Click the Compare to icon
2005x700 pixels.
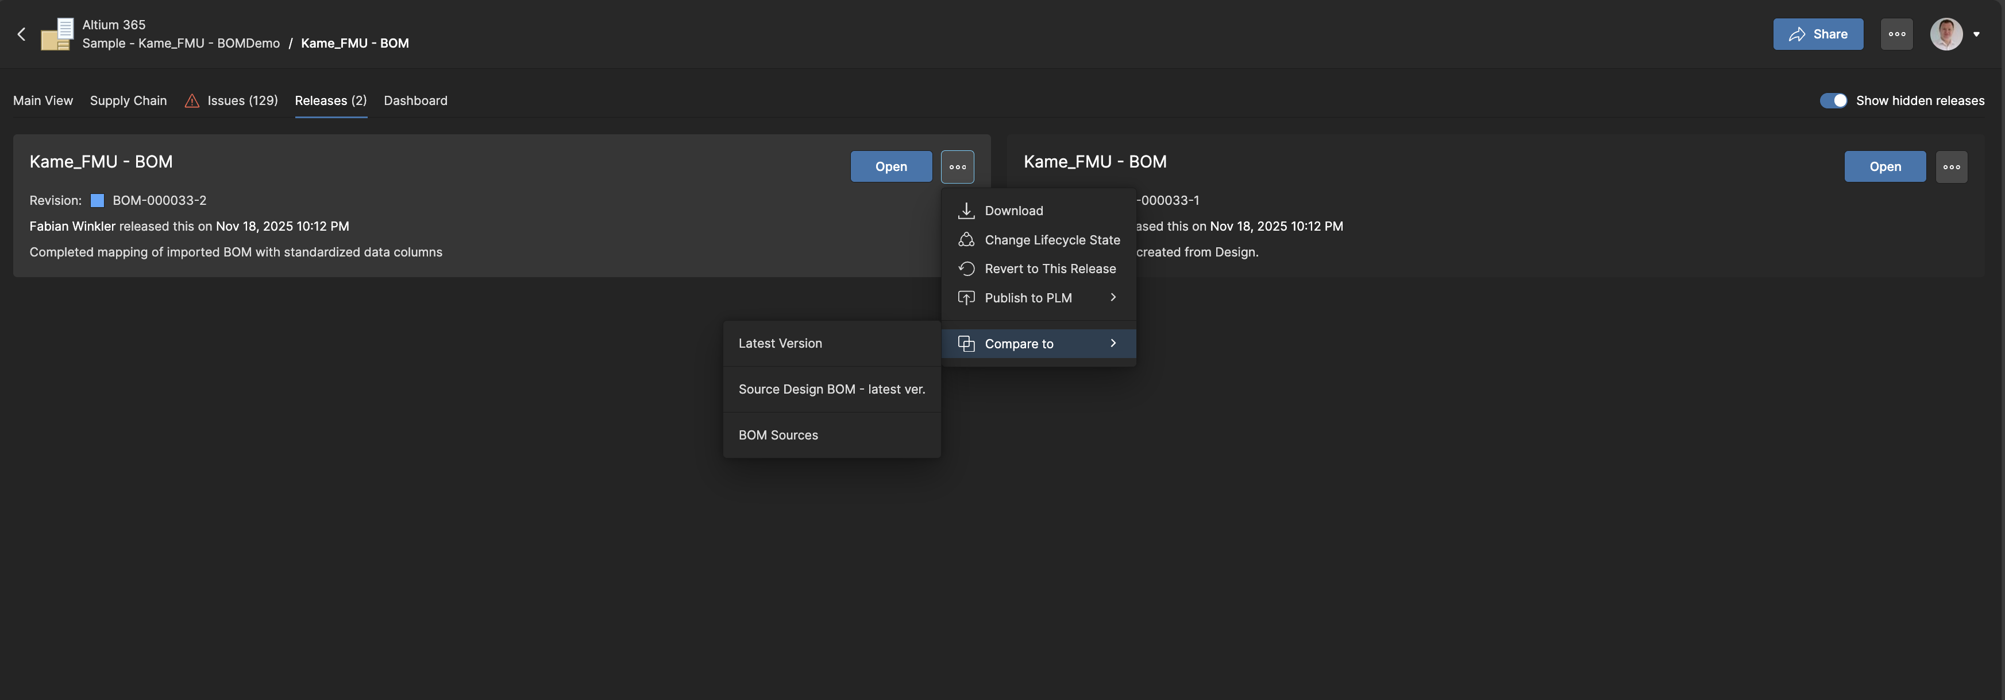coord(966,343)
